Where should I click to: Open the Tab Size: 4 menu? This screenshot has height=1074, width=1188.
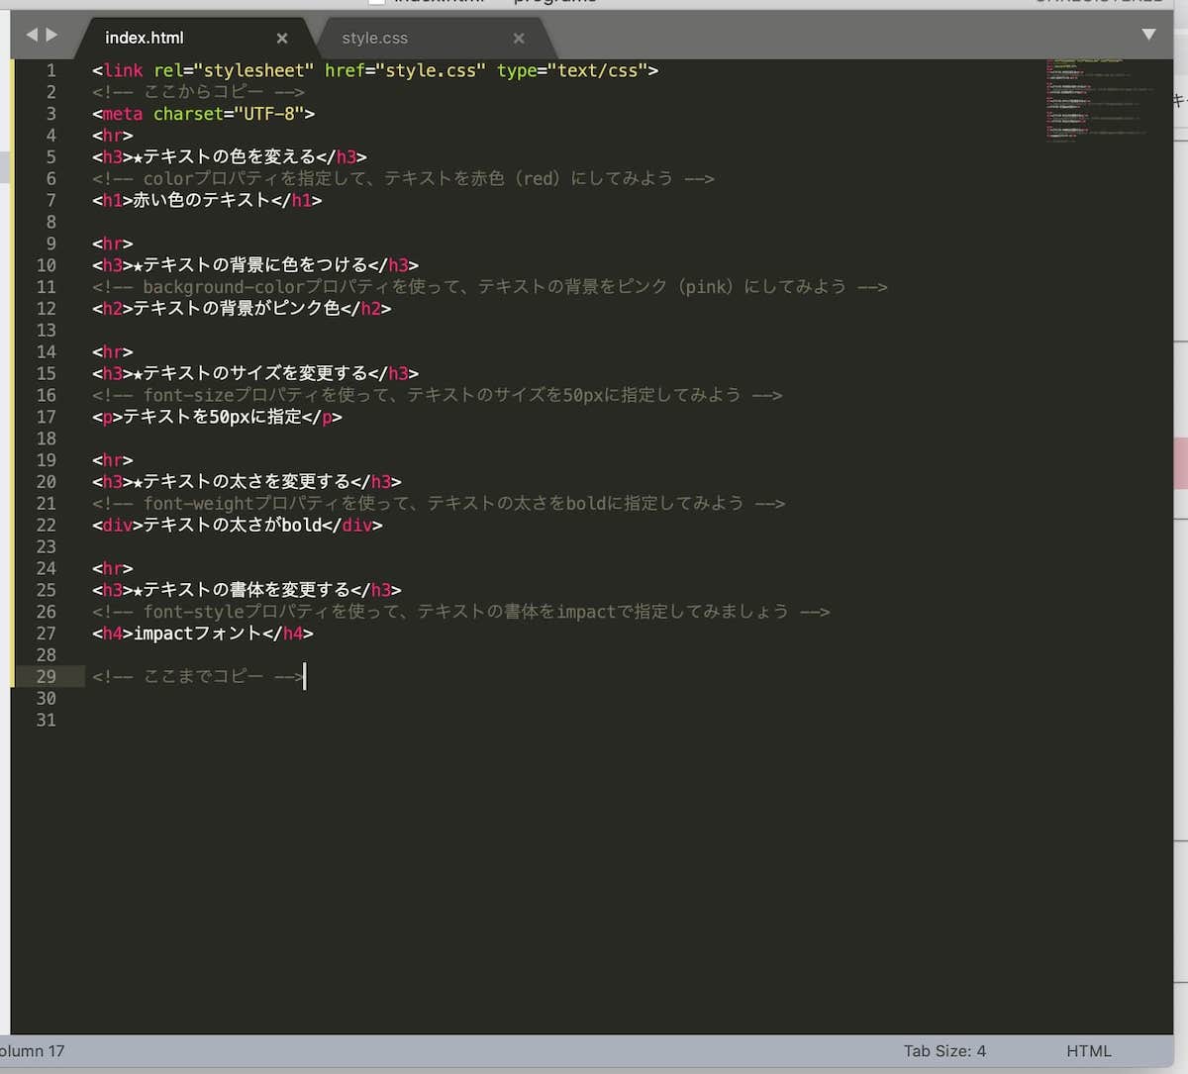click(x=944, y=1051)
